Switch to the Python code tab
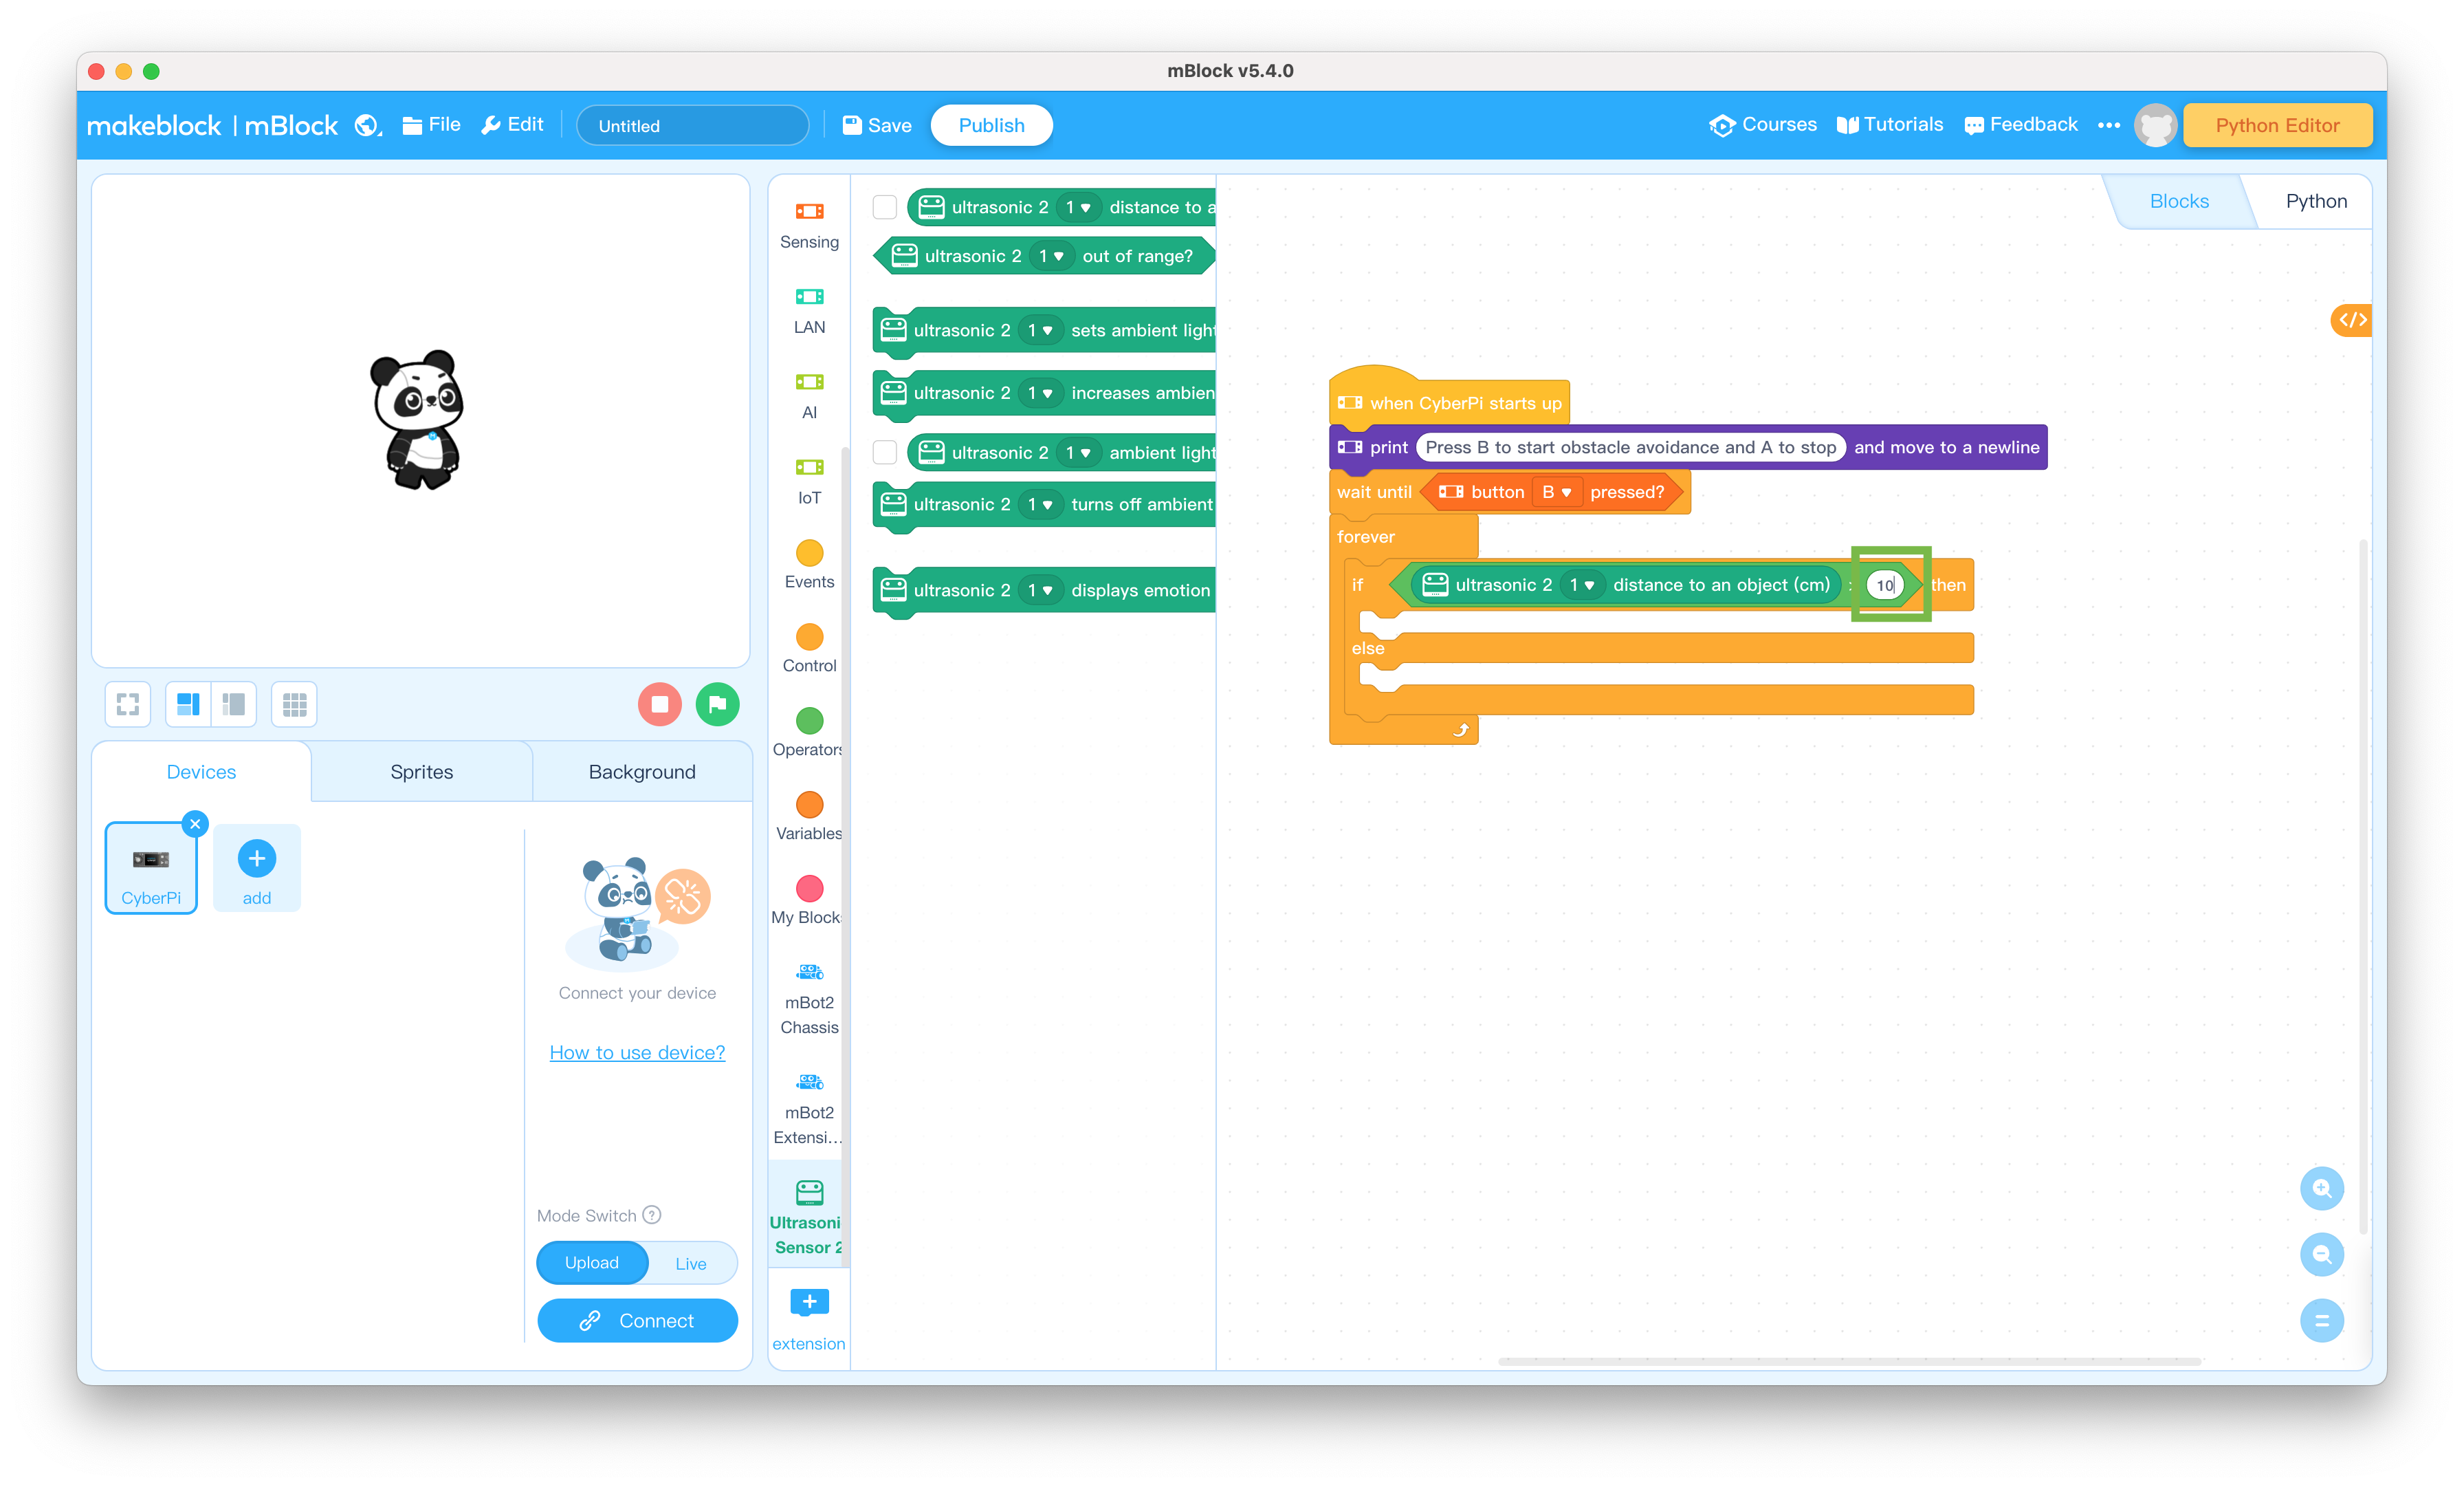This screenshot has width=2464, height=1487. 2315,201
